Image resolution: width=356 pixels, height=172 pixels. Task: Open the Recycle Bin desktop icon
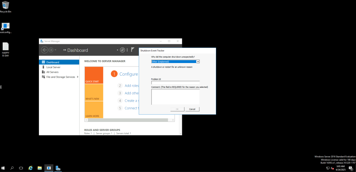(6, 7)
